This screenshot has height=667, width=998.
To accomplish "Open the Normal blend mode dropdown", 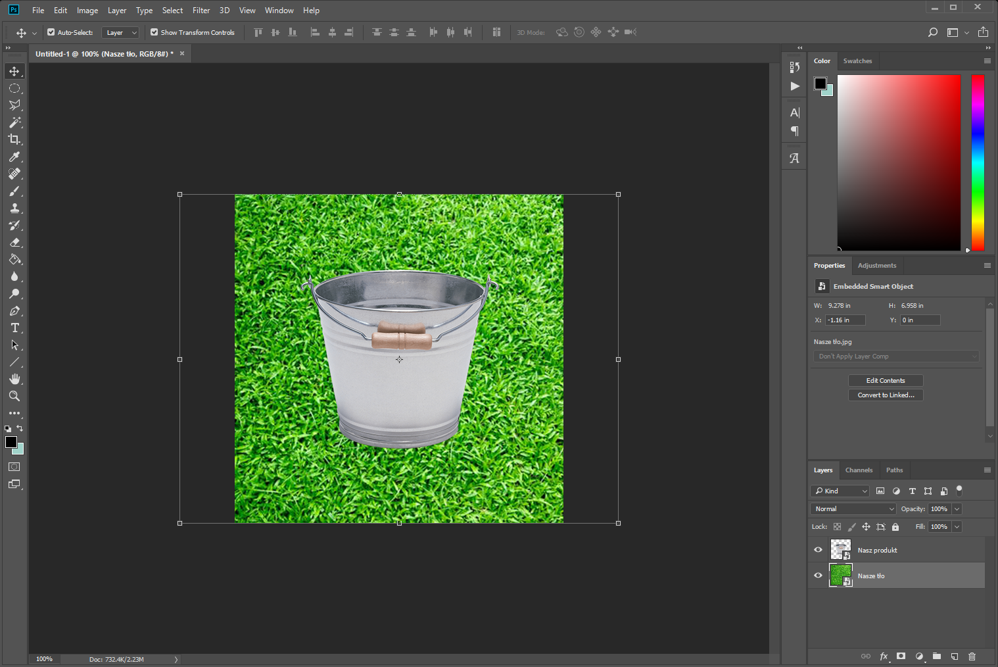I will click(853, 508).
